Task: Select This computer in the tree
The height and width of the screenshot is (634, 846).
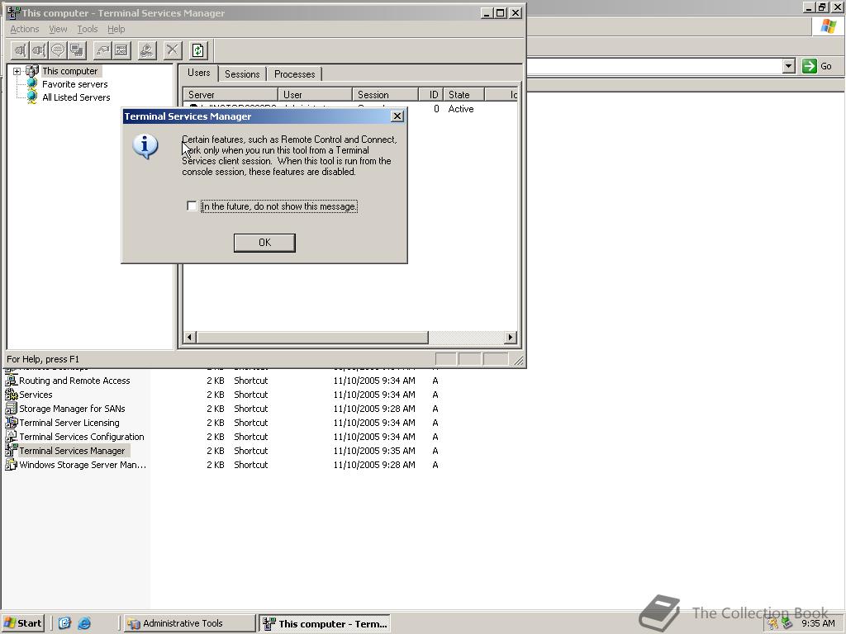Action: click(x=70, y=71)
